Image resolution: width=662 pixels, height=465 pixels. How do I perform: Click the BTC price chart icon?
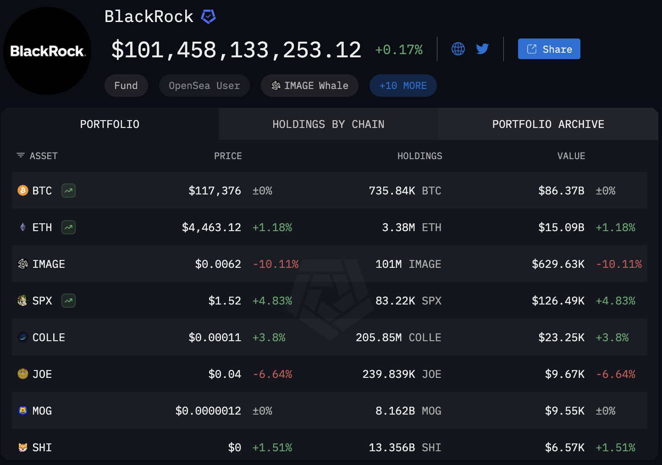pos(69,191)
